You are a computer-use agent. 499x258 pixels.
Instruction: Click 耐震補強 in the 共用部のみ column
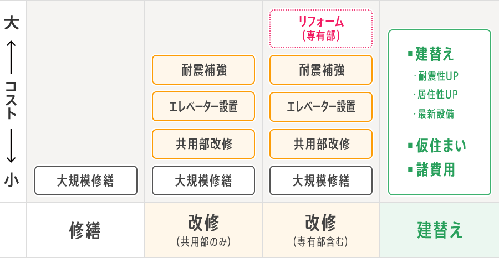(203, 70)
